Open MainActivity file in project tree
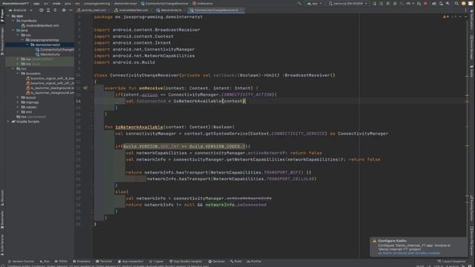Image resolution: width=475 pixels, height=267 pixels. pos(47,54)
